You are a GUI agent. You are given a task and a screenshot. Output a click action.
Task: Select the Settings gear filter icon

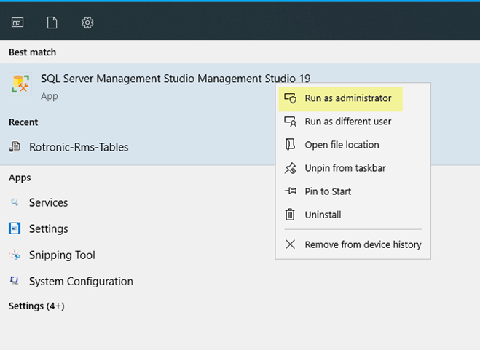87,23
